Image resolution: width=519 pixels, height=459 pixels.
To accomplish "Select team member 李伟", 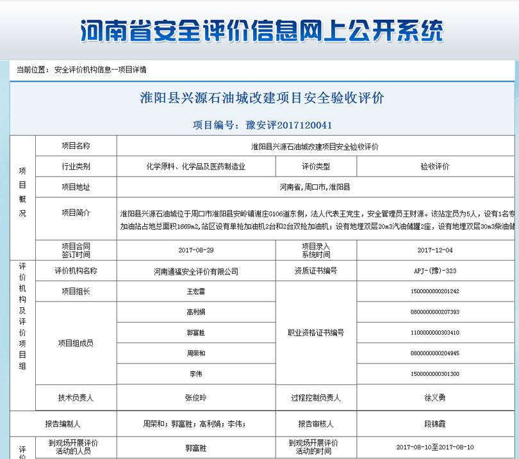I will point(196,374).
